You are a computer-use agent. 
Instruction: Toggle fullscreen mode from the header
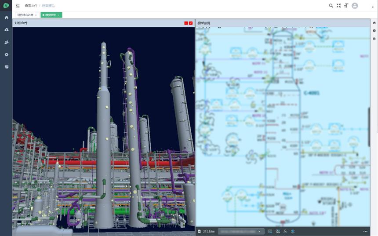(x=338, y=6)
